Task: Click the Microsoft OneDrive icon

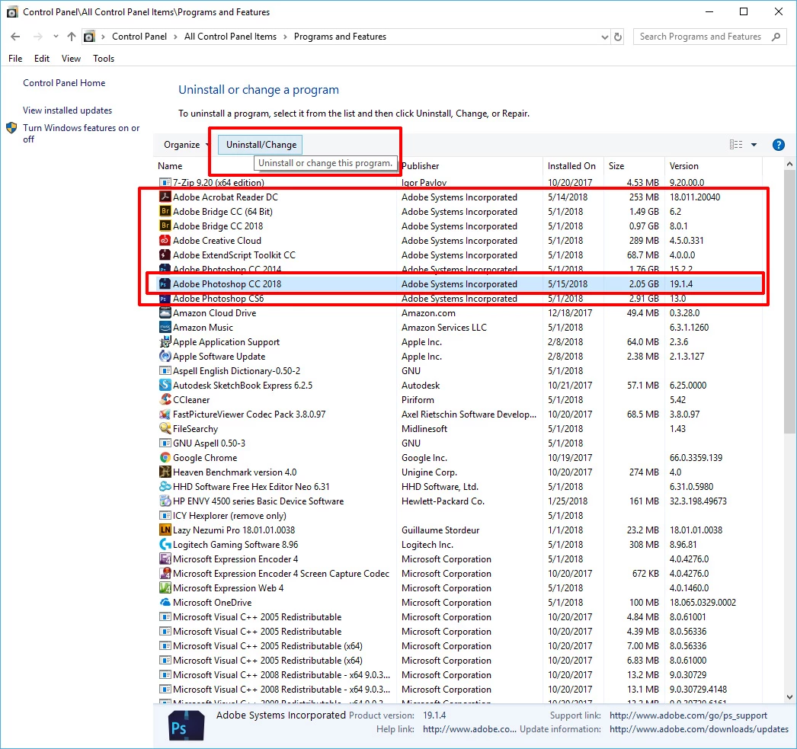Action: (x=165, y=602)
